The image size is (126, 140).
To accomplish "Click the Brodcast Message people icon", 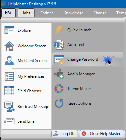I will coord(9,107).
